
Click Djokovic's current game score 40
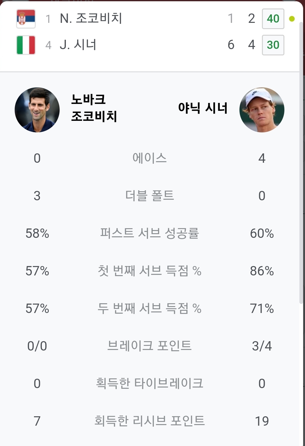click(273, 19)
